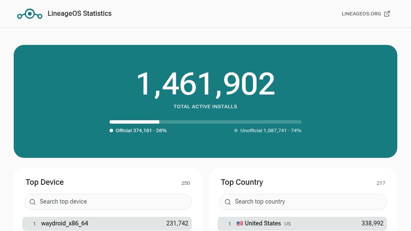Click the LineageOS Statistics title
Screen dimensions: 411x231
coord(80,13)
